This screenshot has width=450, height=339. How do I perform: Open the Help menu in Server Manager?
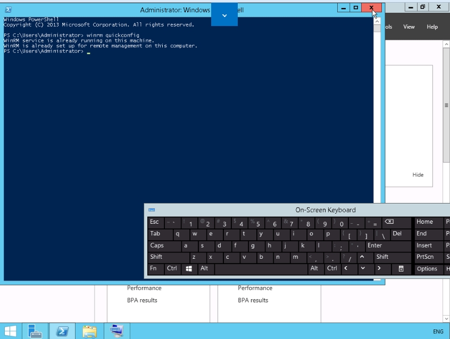[x=432, y=27]
